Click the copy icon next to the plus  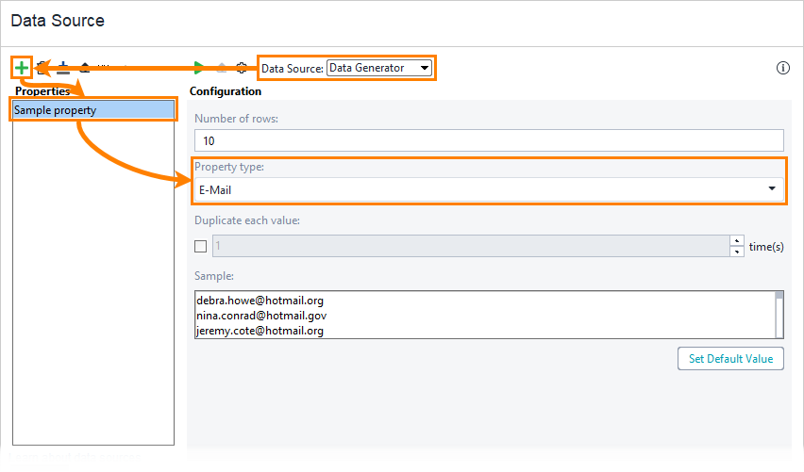click(x=42, y=68)
